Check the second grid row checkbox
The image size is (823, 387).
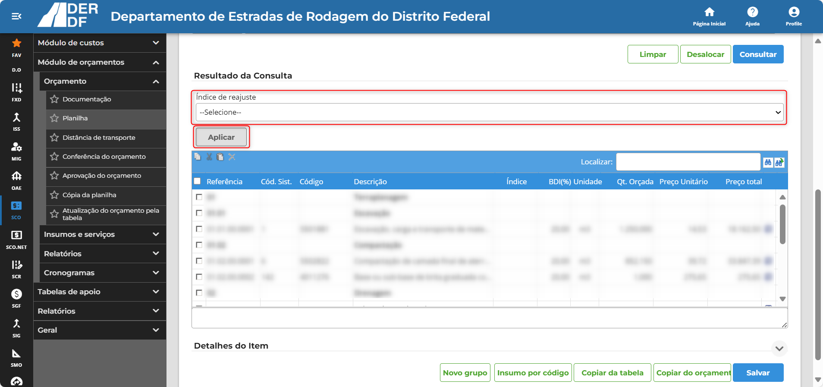coord(199,213)
